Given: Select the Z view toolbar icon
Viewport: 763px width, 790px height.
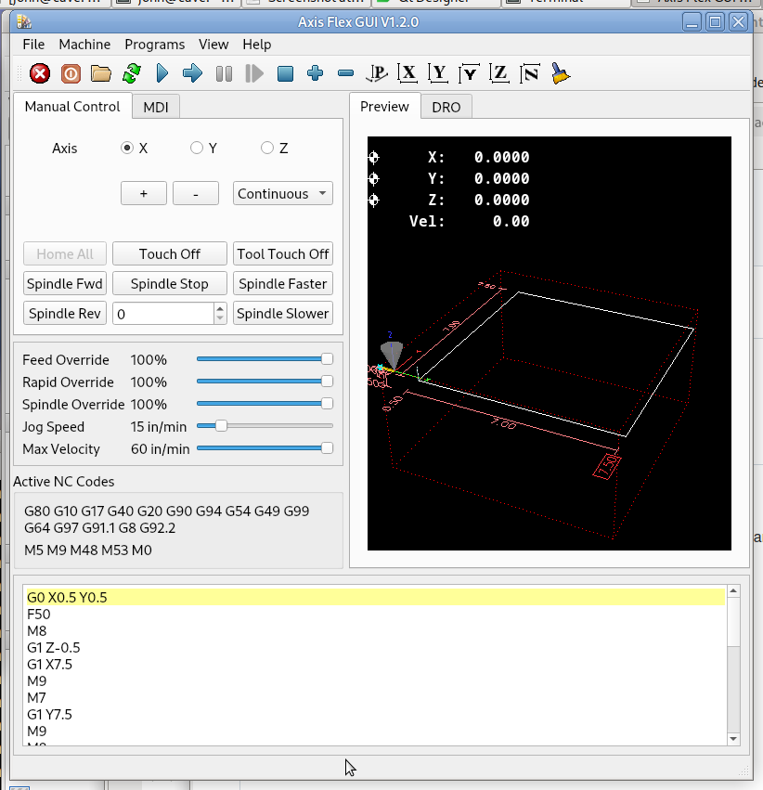Looking at the screenshot, I should (x=499, y=73).
